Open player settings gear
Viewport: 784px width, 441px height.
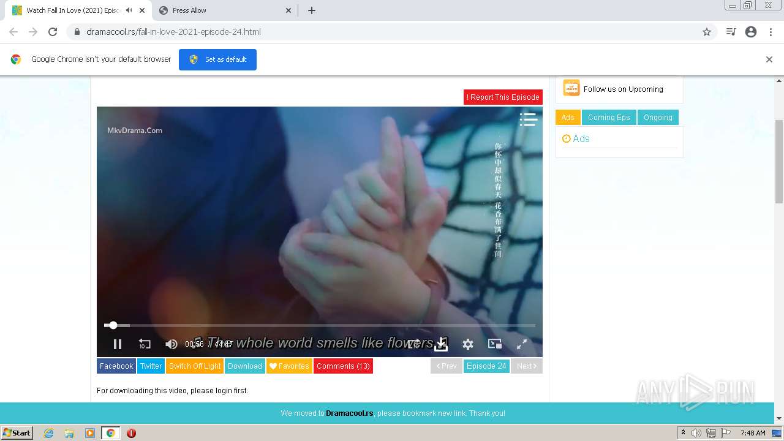[x=468, y=344]
